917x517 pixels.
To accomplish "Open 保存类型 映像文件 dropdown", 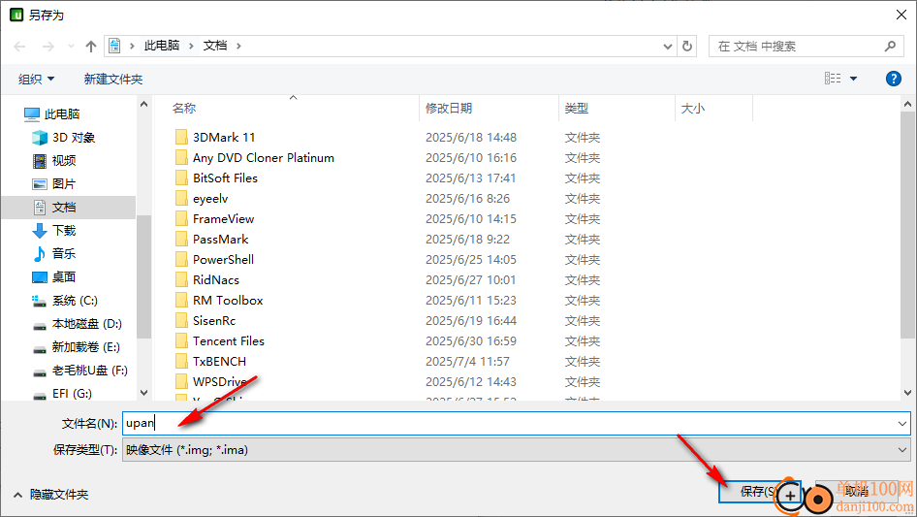I will 516,450.
